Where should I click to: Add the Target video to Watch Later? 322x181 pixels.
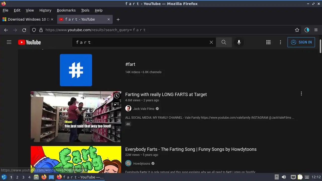(x=117, y=96)
